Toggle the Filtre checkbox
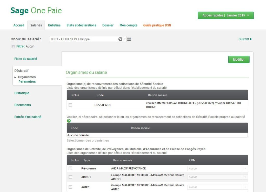 pos(13,46)
